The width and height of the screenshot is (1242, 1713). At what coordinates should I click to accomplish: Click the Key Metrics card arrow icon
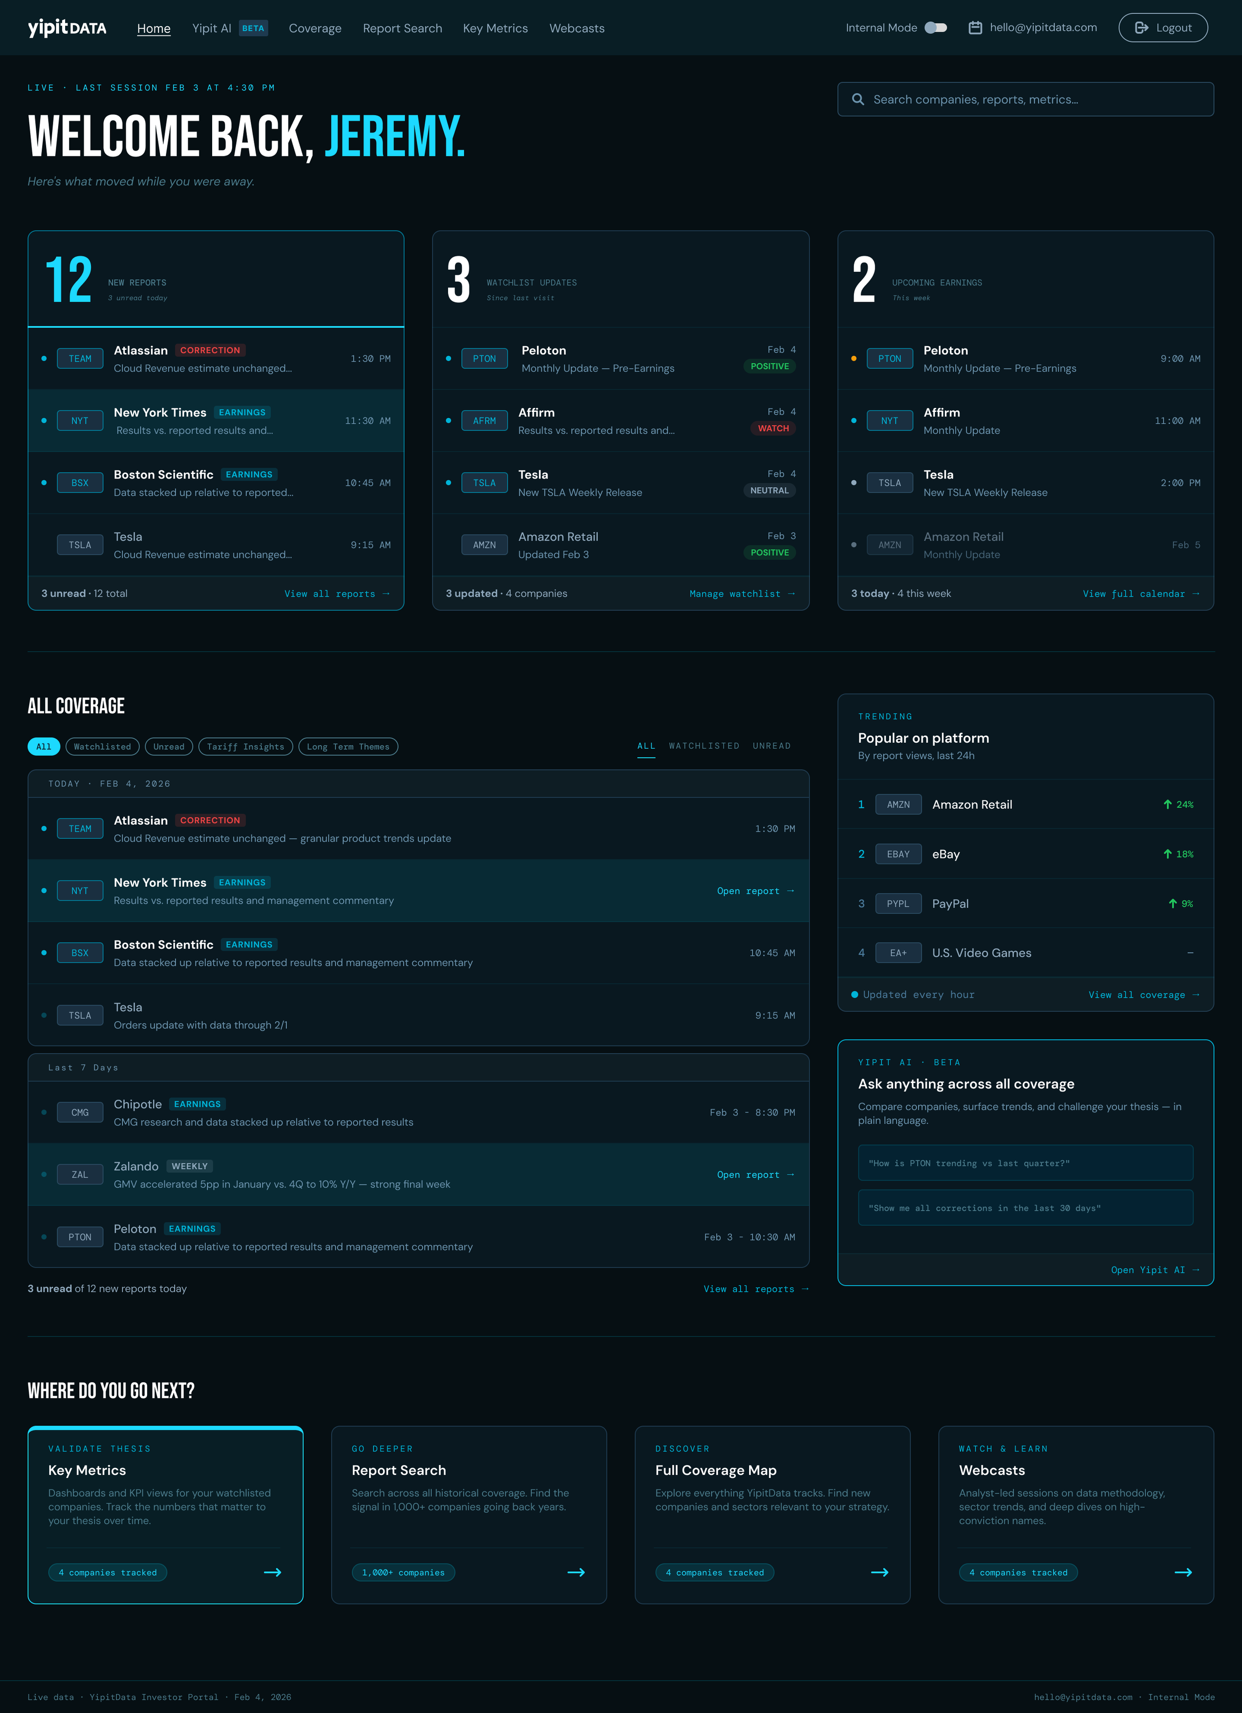tap(273, 1572)
